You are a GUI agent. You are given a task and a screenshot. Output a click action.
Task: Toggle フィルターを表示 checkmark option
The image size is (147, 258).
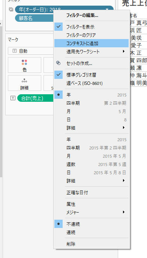coord(91,27)
